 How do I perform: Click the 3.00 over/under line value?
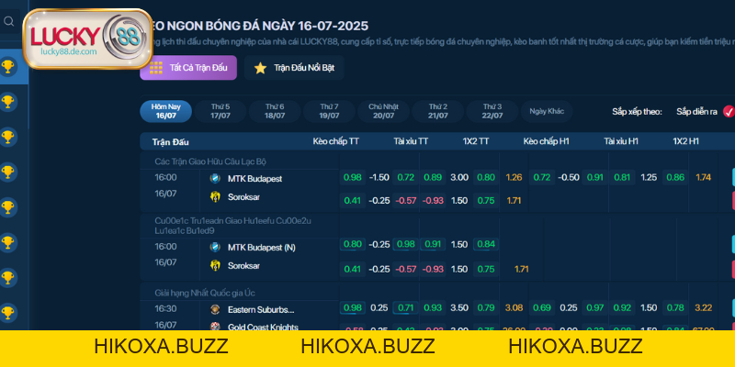[459, 177]
